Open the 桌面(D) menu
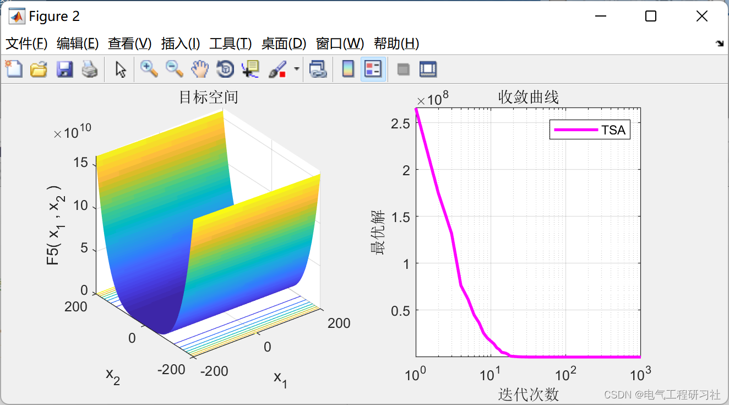The image size is (729, 405). point(282,44)
